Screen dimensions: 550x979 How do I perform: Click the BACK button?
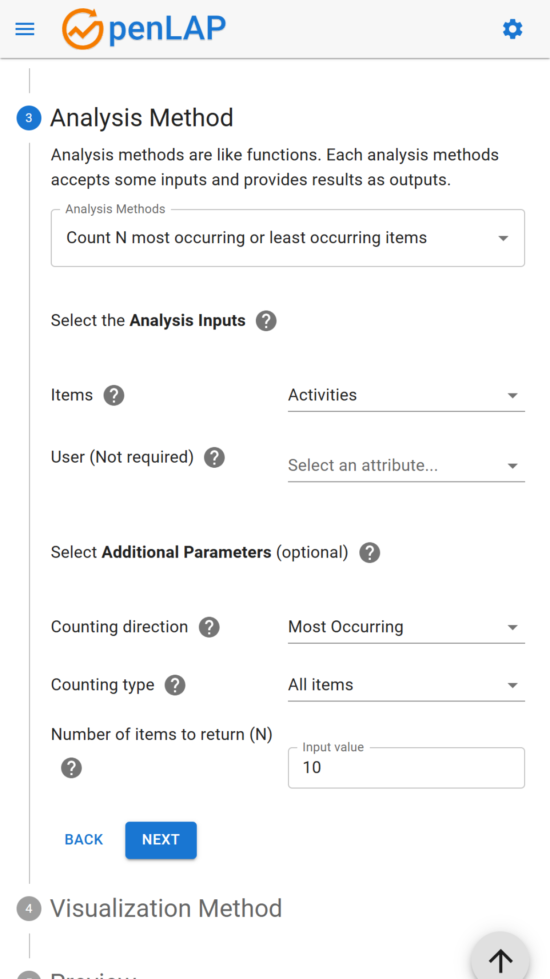coord(84,840)
